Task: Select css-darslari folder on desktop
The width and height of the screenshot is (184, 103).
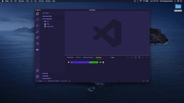Action: 178,7
